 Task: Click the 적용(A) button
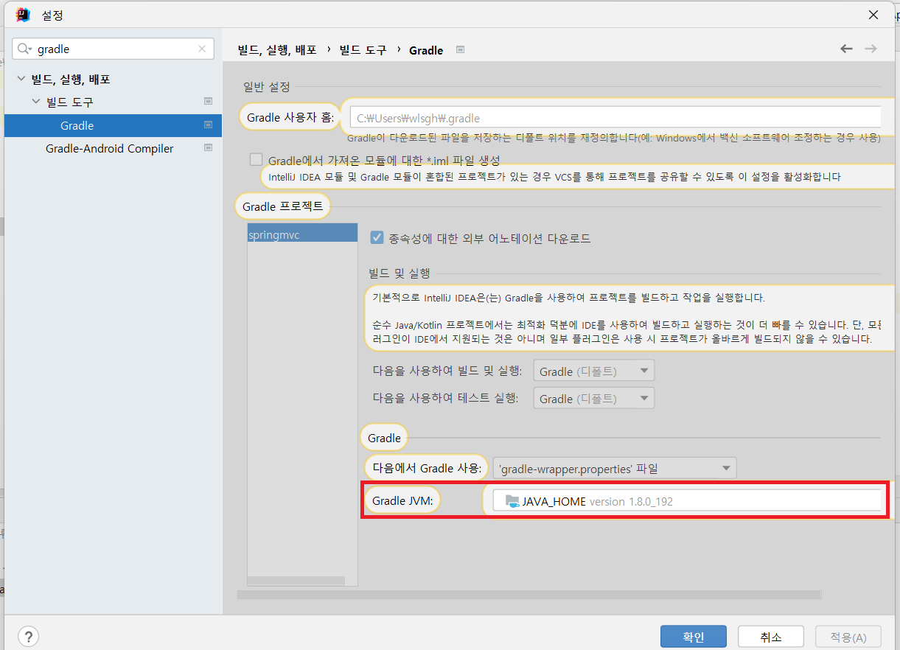[x=848, y=637]
